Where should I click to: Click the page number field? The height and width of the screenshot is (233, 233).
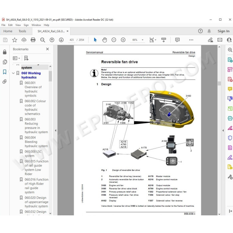tap(72, 40)
